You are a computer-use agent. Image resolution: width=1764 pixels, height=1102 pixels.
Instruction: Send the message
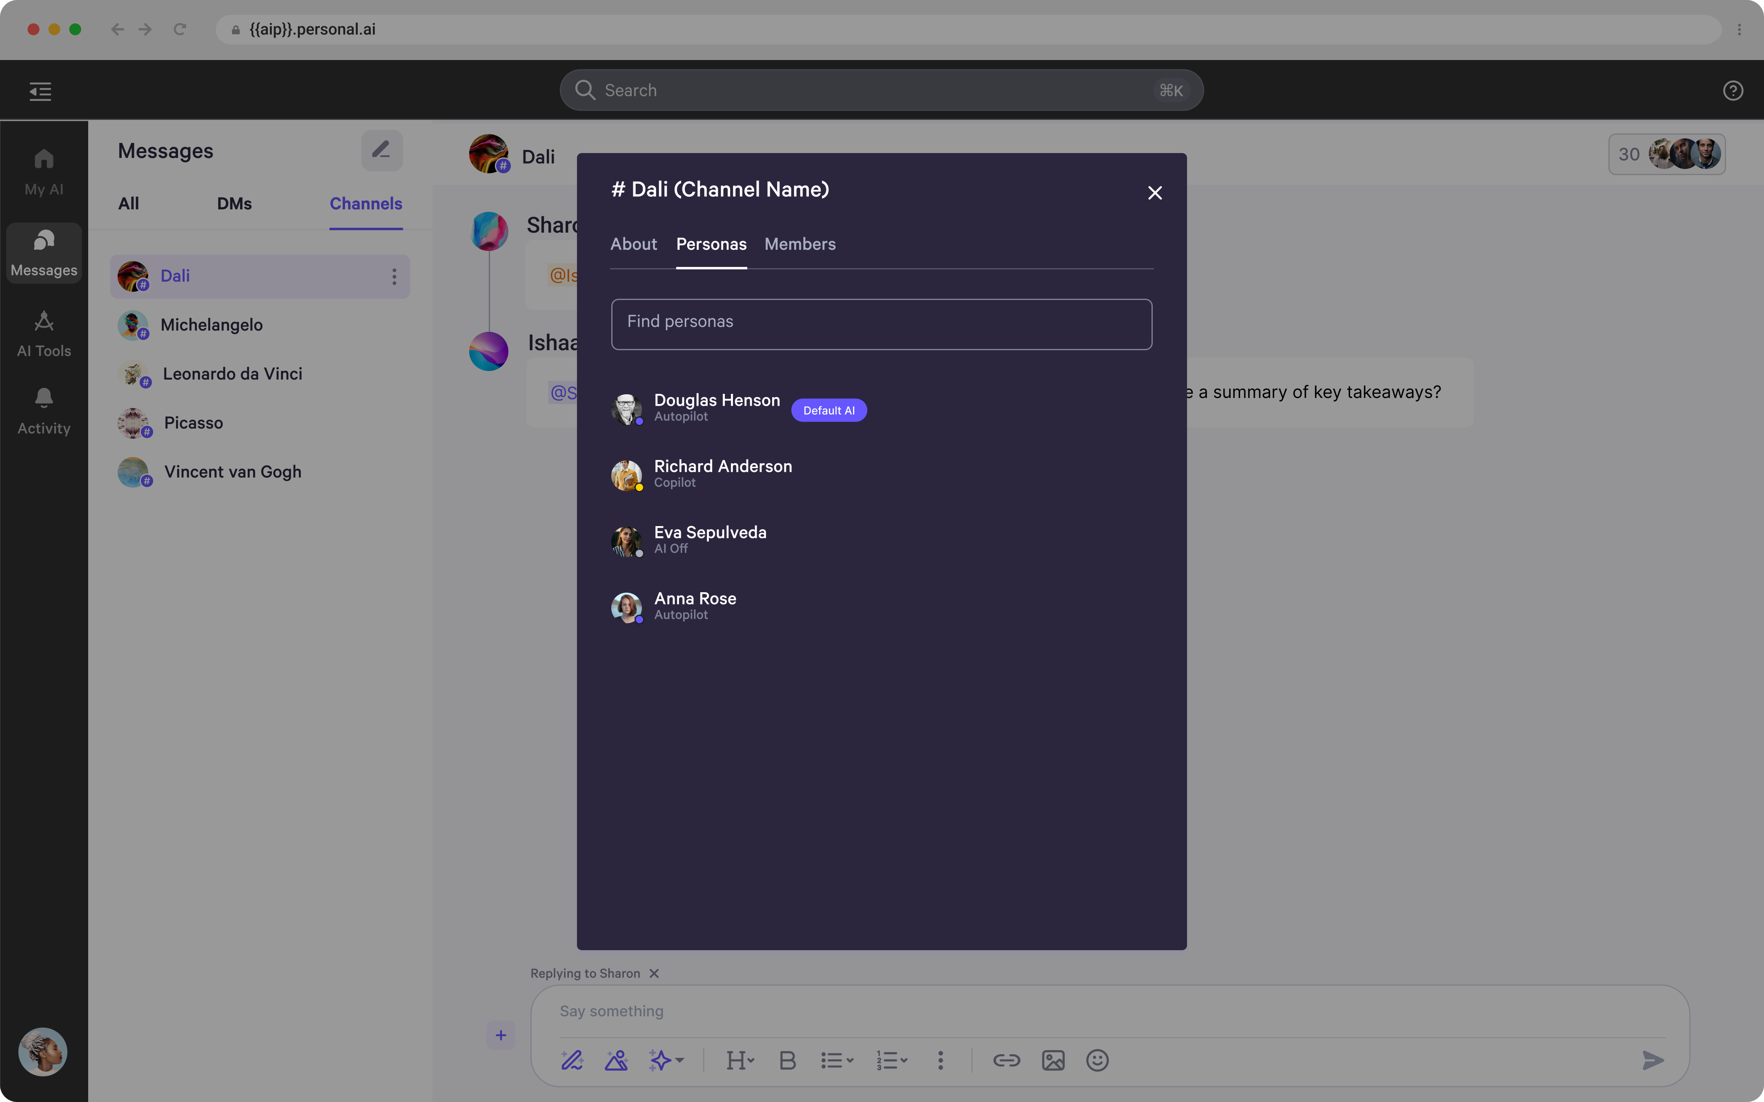[1653, 1060]
